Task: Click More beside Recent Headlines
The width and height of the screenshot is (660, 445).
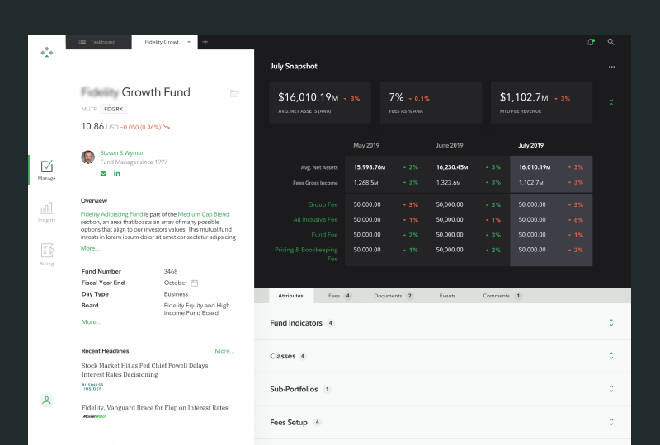Action: [x=224, y=351]
